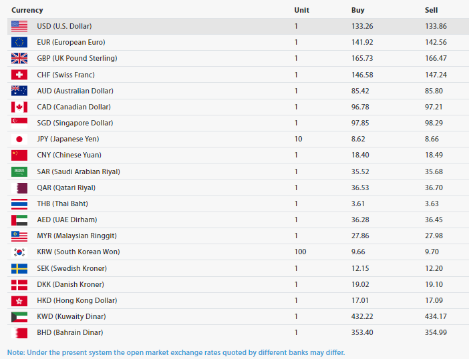Click the South Korean flag icon
Viewport: 469px width, 359px height.
pos(19,252)
